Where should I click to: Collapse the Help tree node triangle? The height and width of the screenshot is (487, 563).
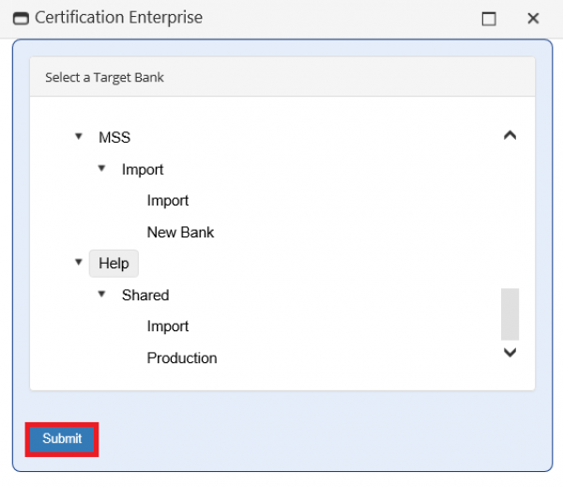click(x=79, y=262)
